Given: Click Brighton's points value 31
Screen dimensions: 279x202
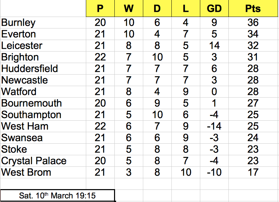Looking at the screenshot, I should click(x=253, y=57).
